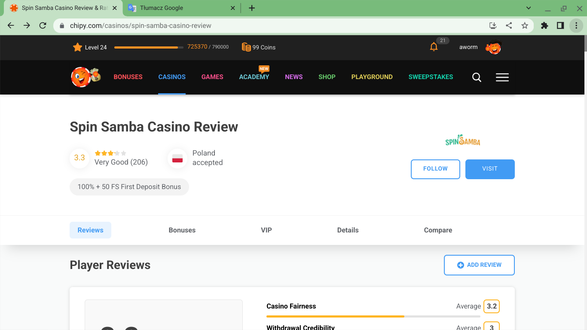The image size is (587, 330).
Task: Expand the tab search chevron
Action: [x=529, y=8]
